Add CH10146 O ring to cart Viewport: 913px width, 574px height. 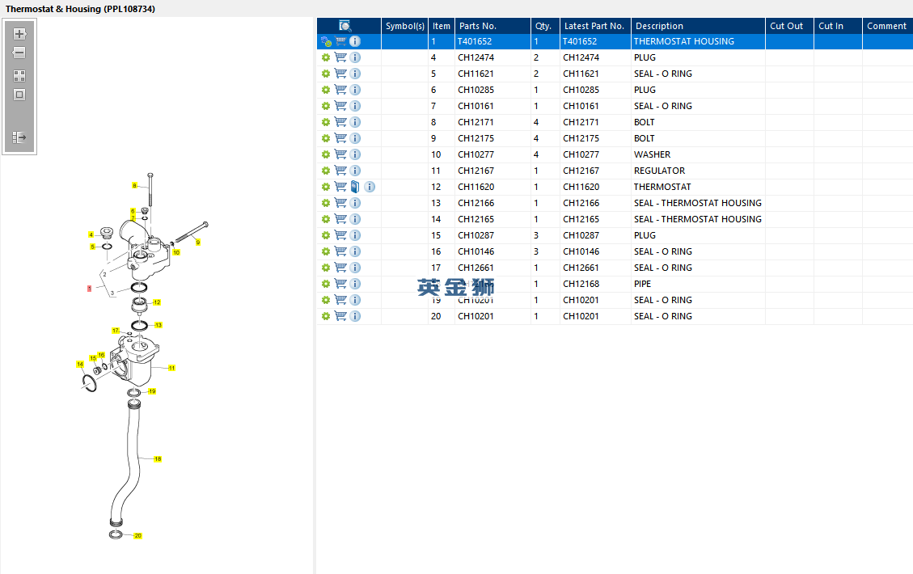click(x=340, y=251)
